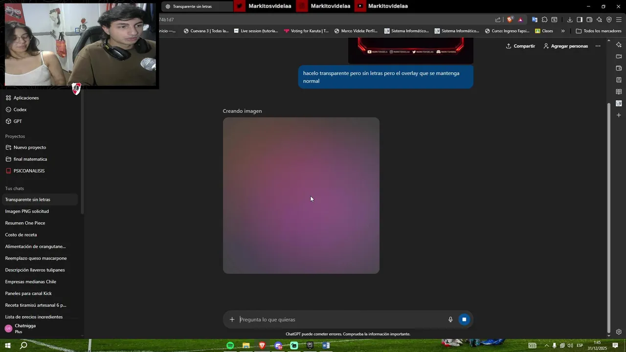
Task: Click the Compartir button
Action: [x=520, y=46]
